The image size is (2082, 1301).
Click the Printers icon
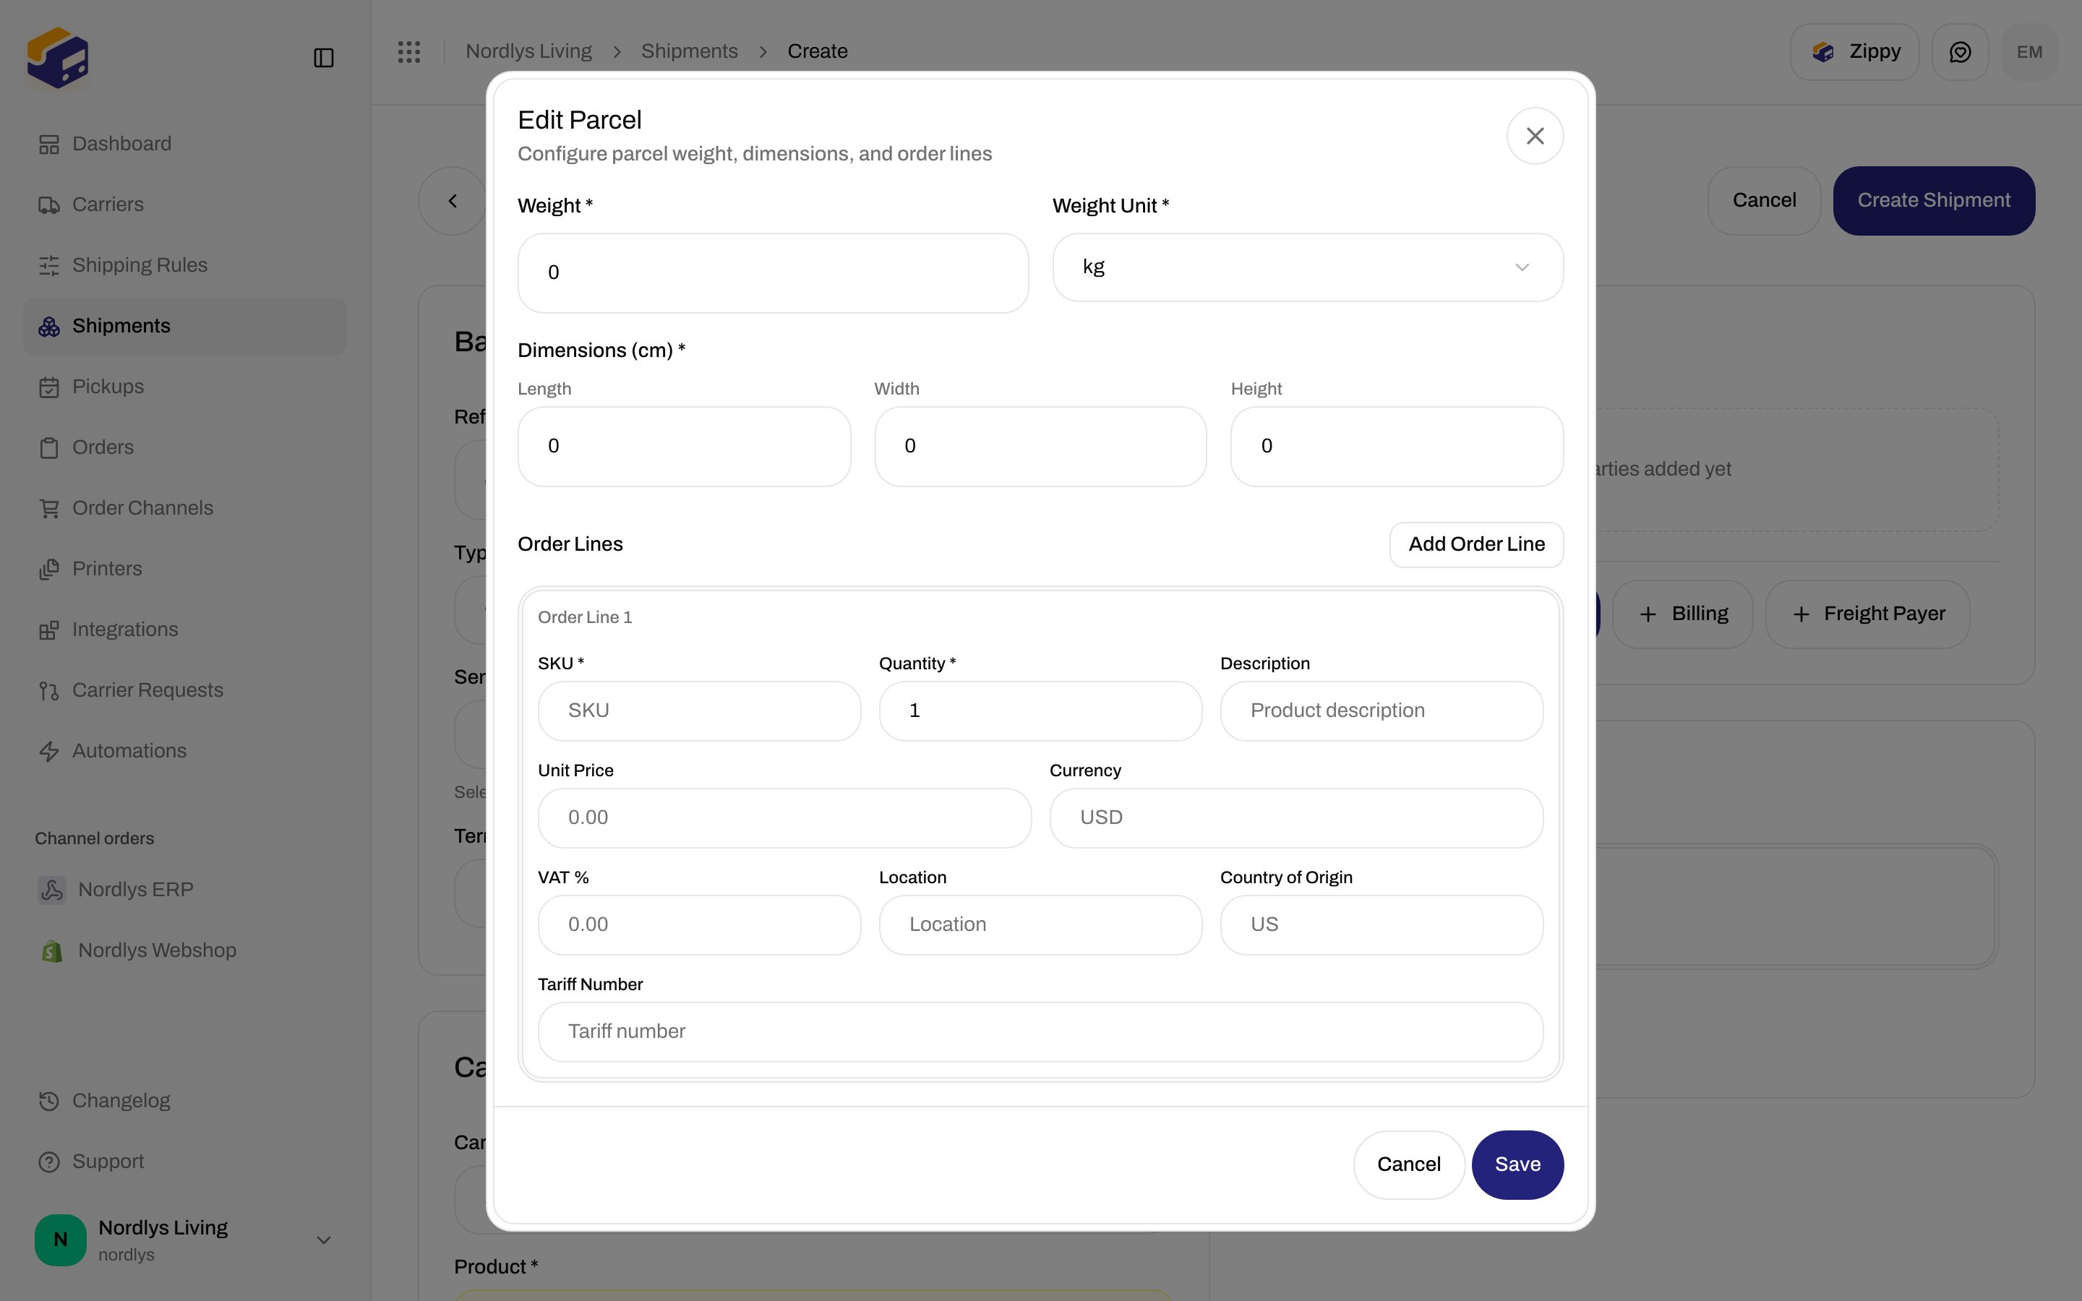[49, 569]
